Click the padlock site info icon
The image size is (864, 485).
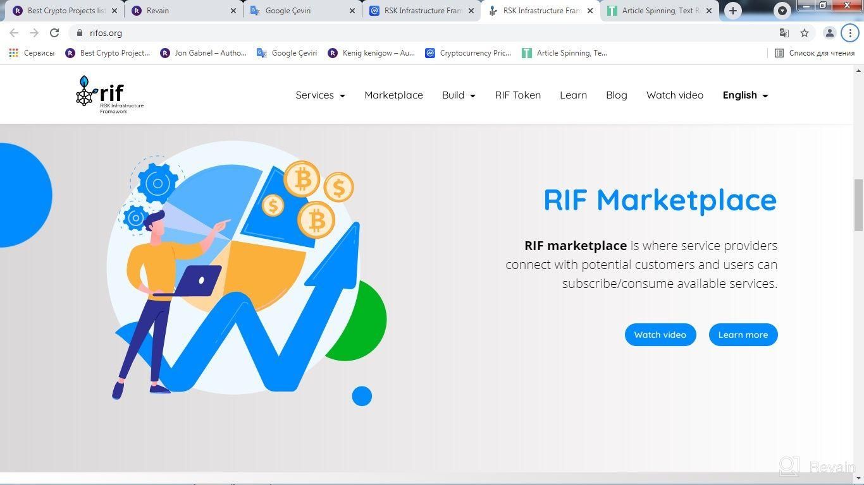pos(80,33)
